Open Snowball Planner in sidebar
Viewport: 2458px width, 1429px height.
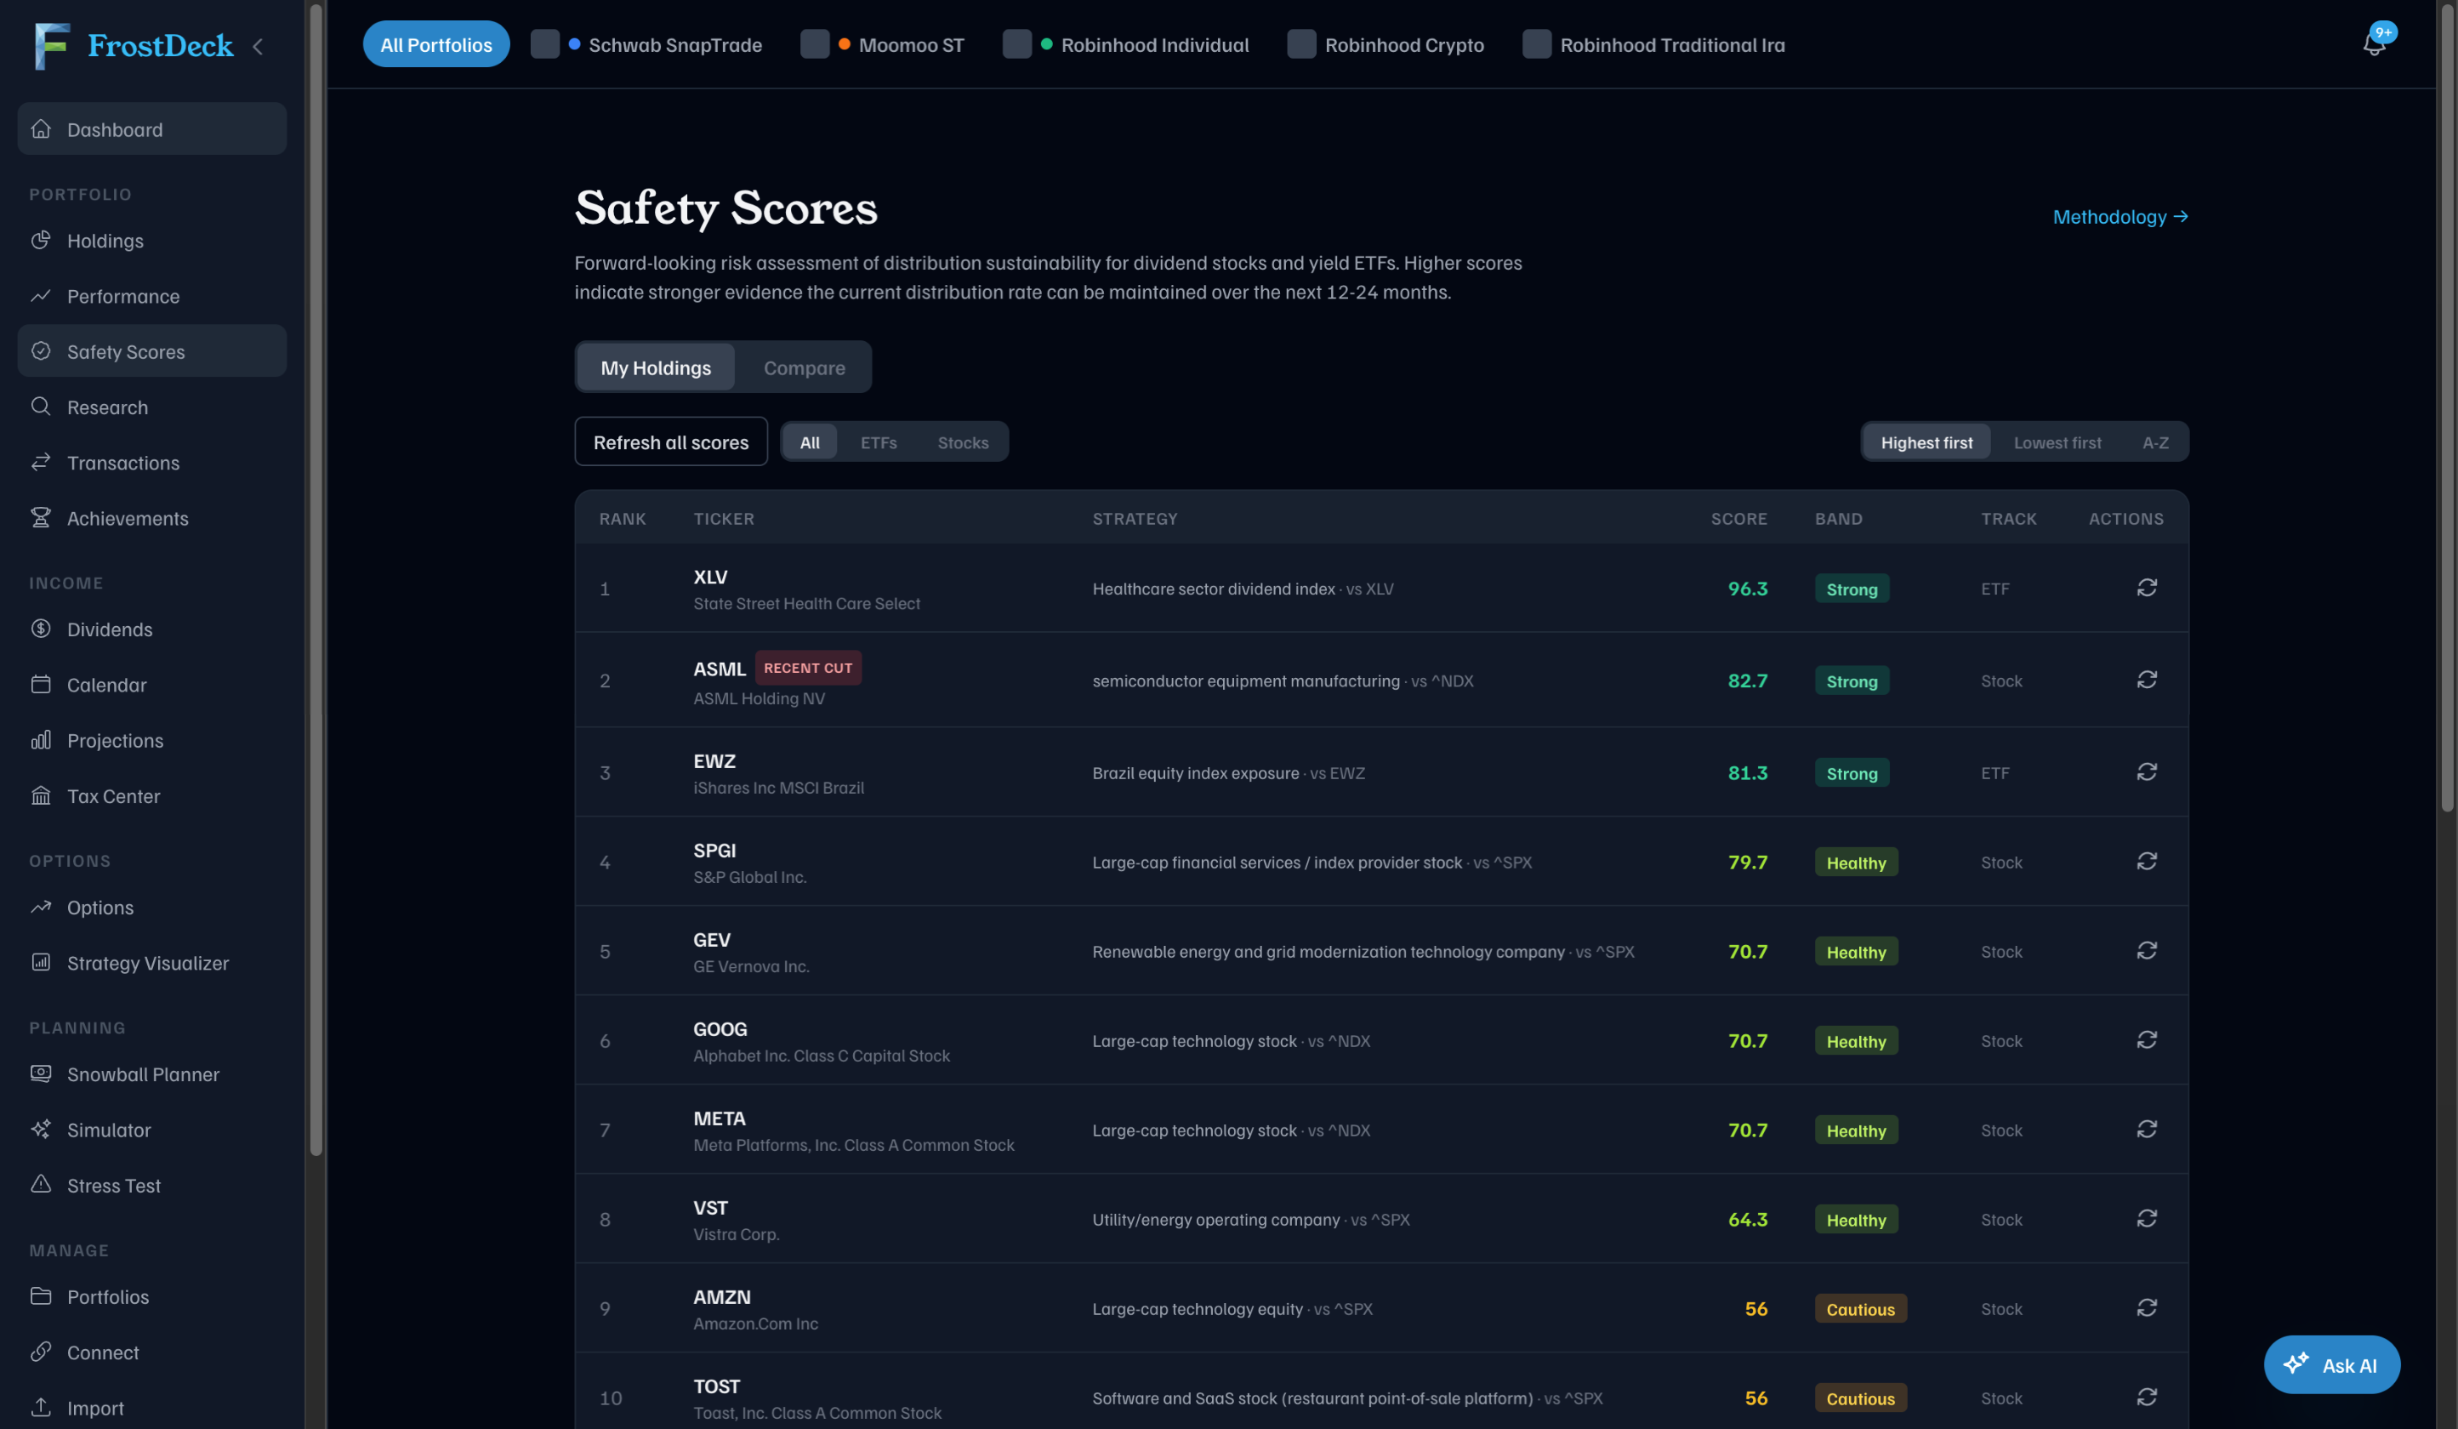152,1074
